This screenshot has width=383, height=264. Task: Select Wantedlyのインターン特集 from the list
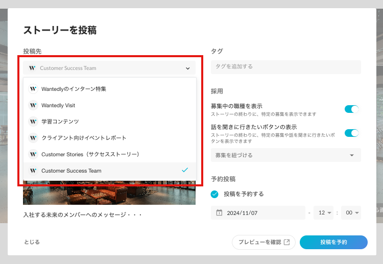(x=110, y=89)
